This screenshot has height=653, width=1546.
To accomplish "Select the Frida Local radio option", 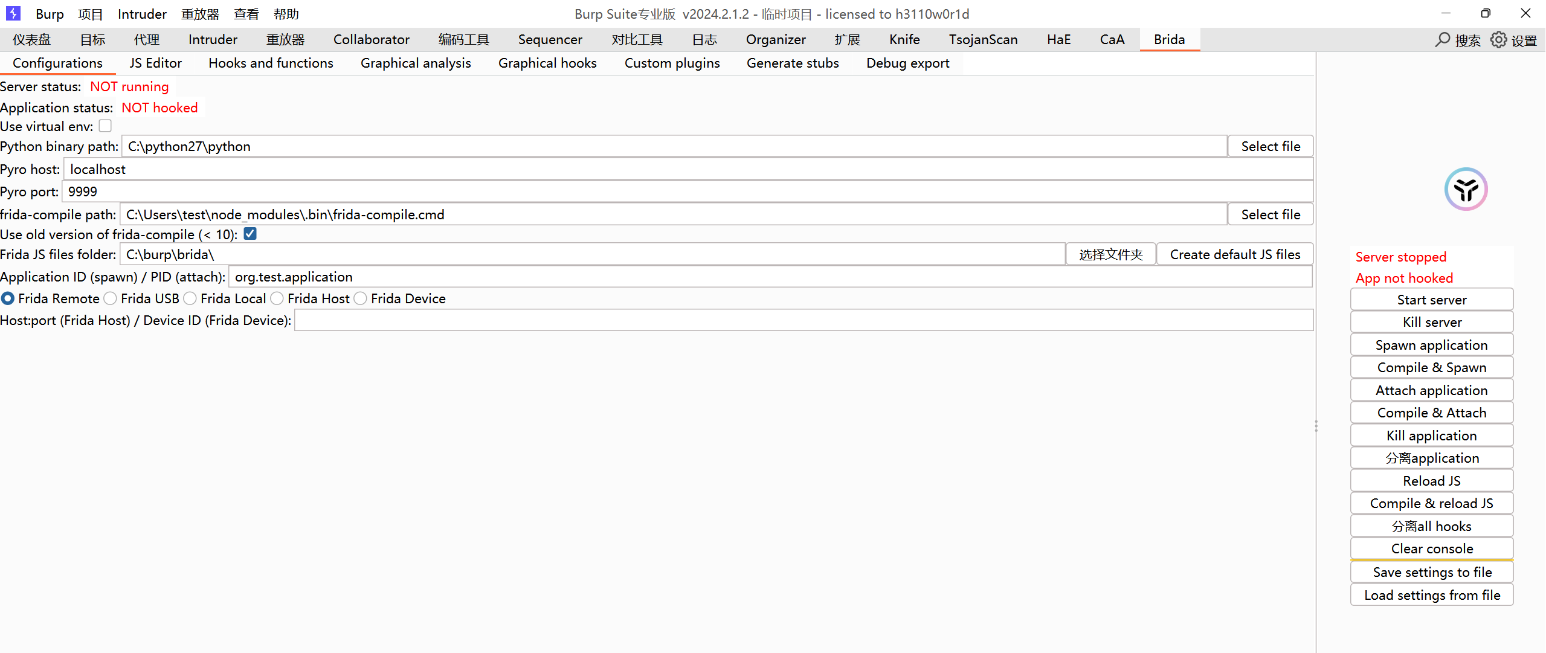I will coord(190,298).
